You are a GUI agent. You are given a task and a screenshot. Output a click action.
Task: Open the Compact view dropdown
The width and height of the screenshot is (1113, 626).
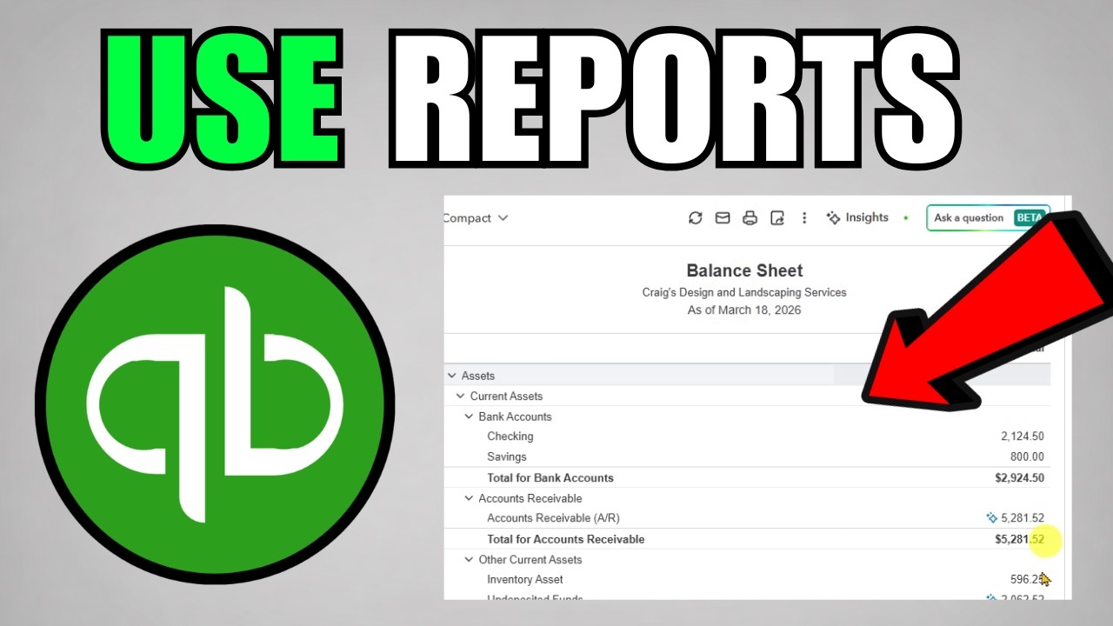476,218
